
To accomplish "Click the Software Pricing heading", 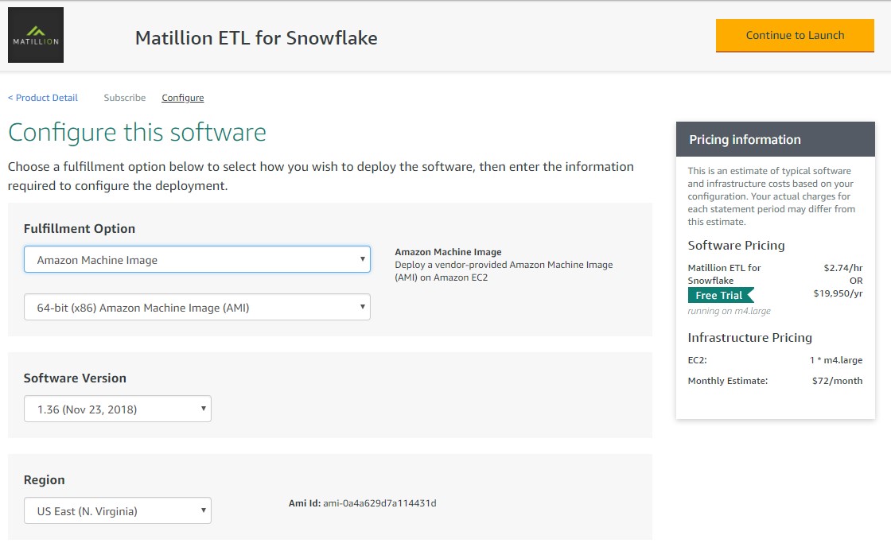I will [737, 246].
